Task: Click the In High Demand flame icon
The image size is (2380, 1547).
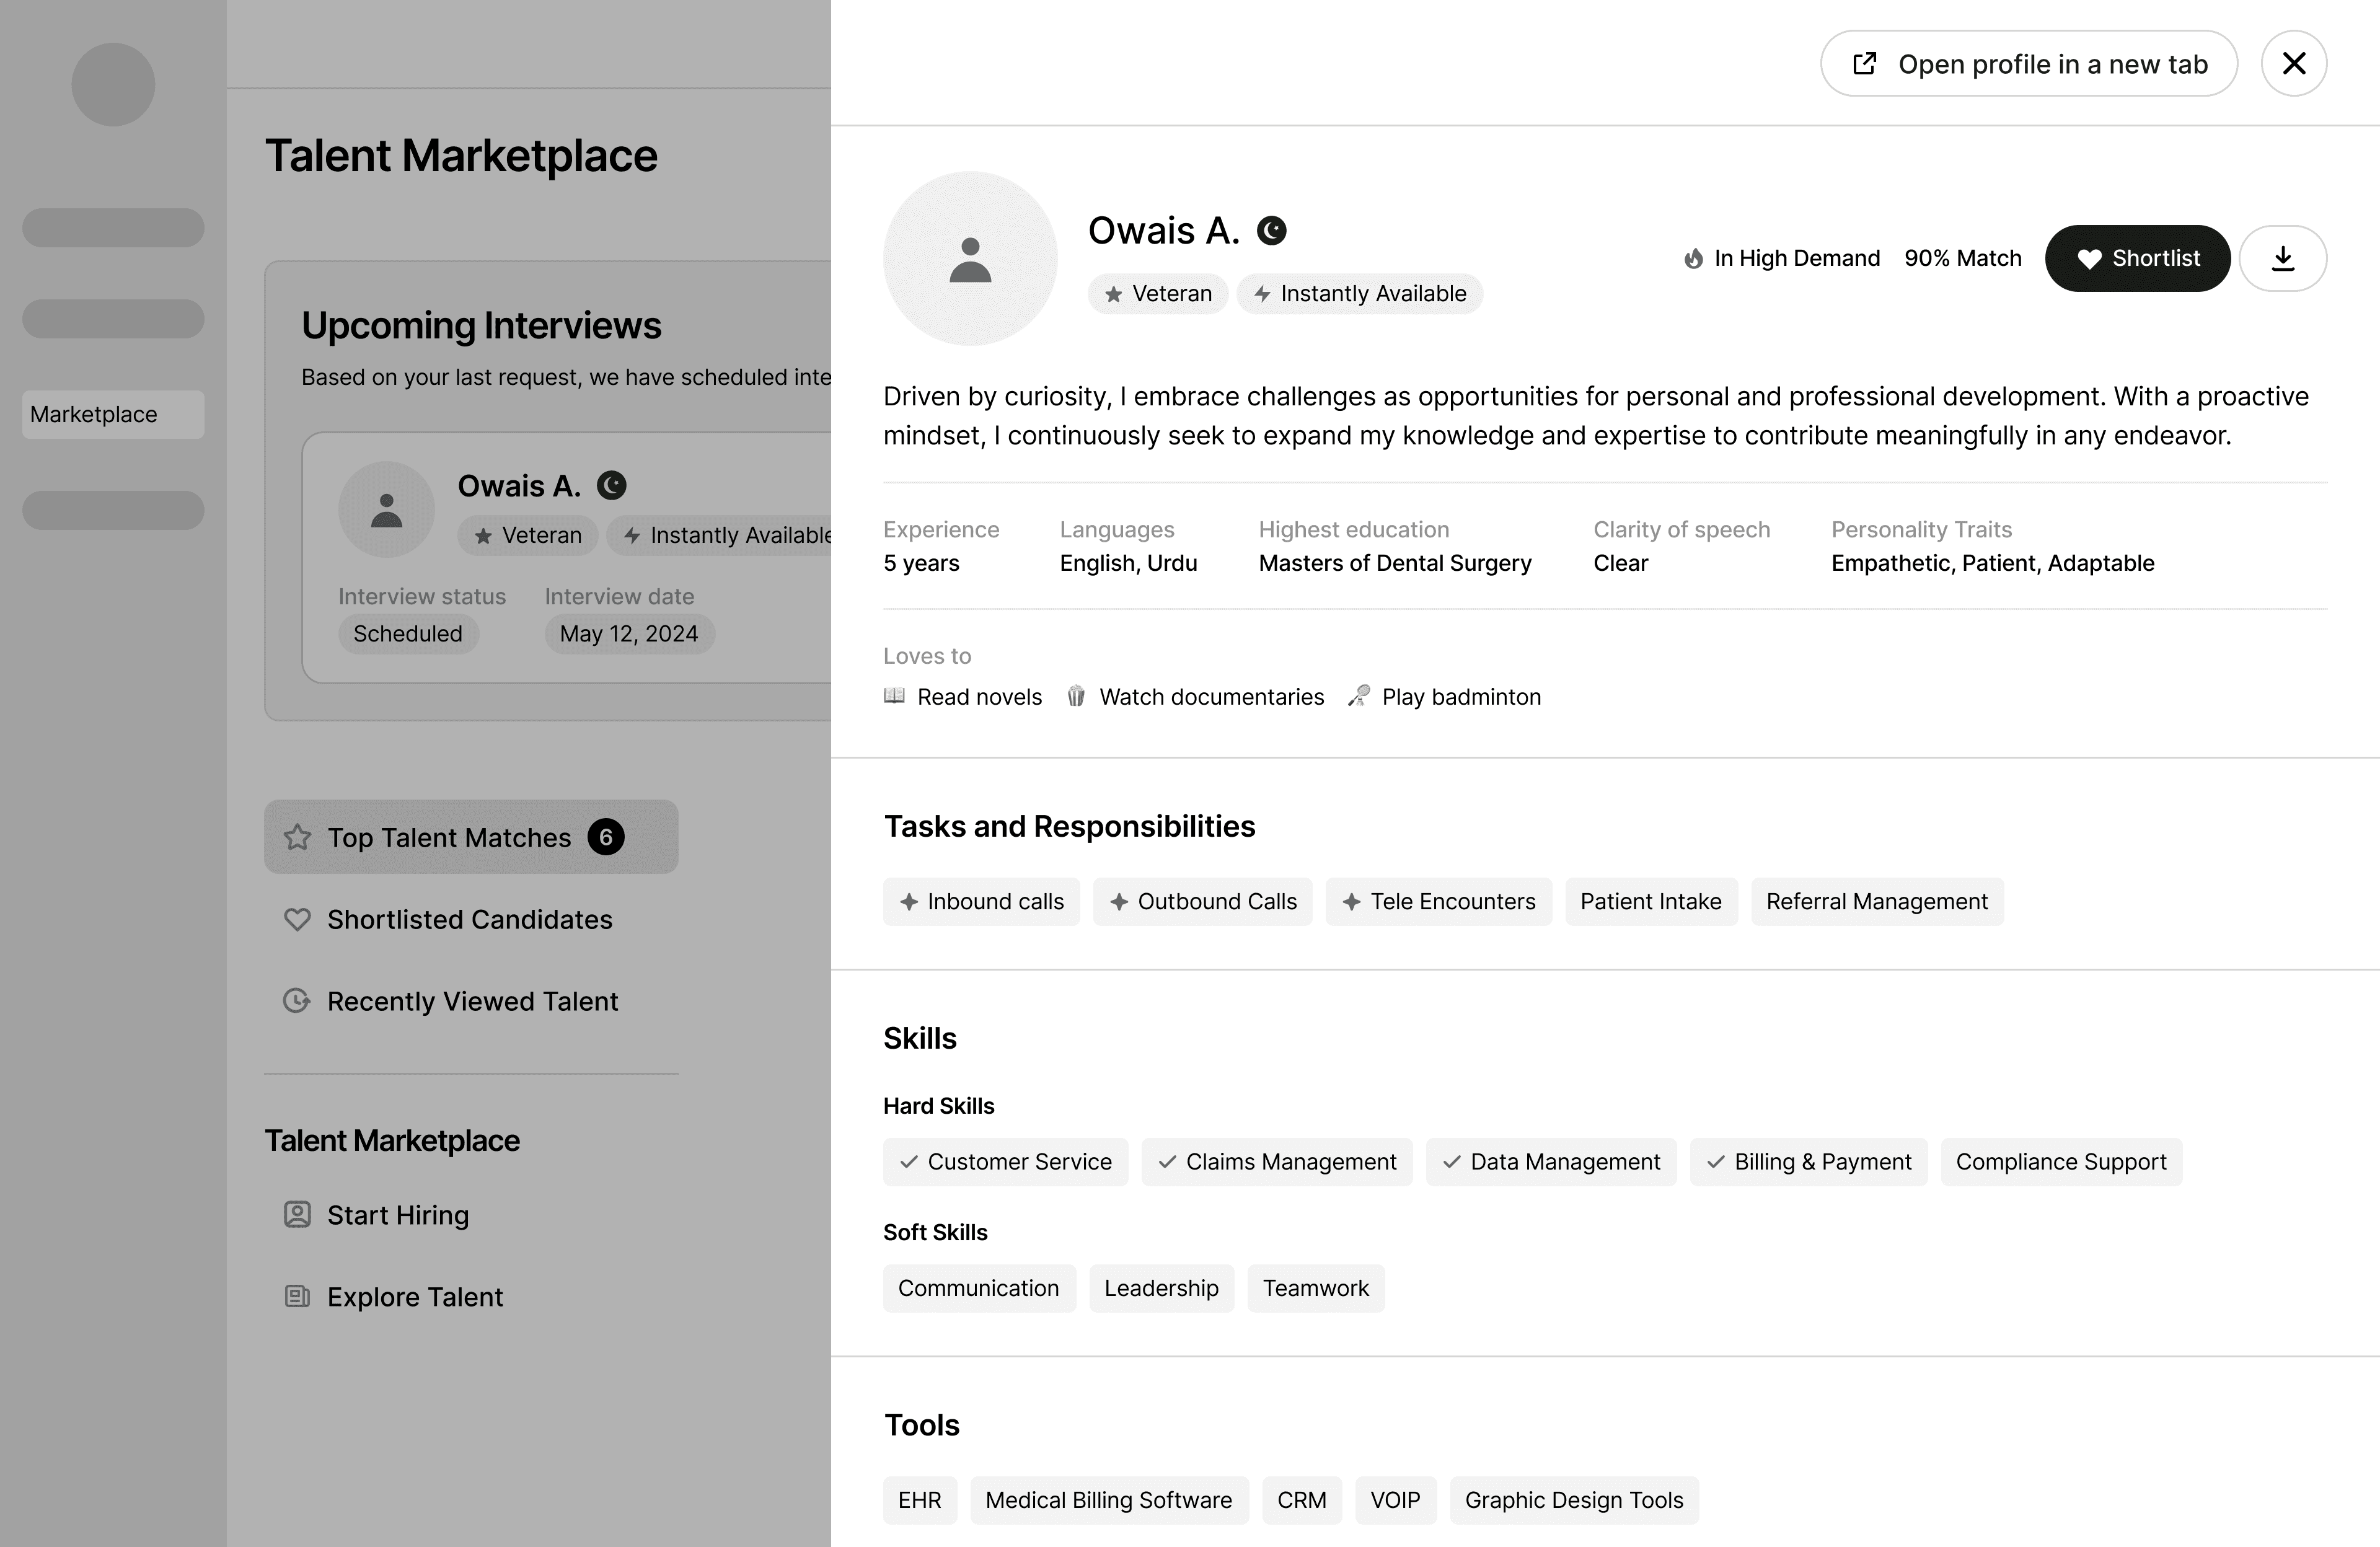Action: pyautogui.click(x=1693, y=259)
